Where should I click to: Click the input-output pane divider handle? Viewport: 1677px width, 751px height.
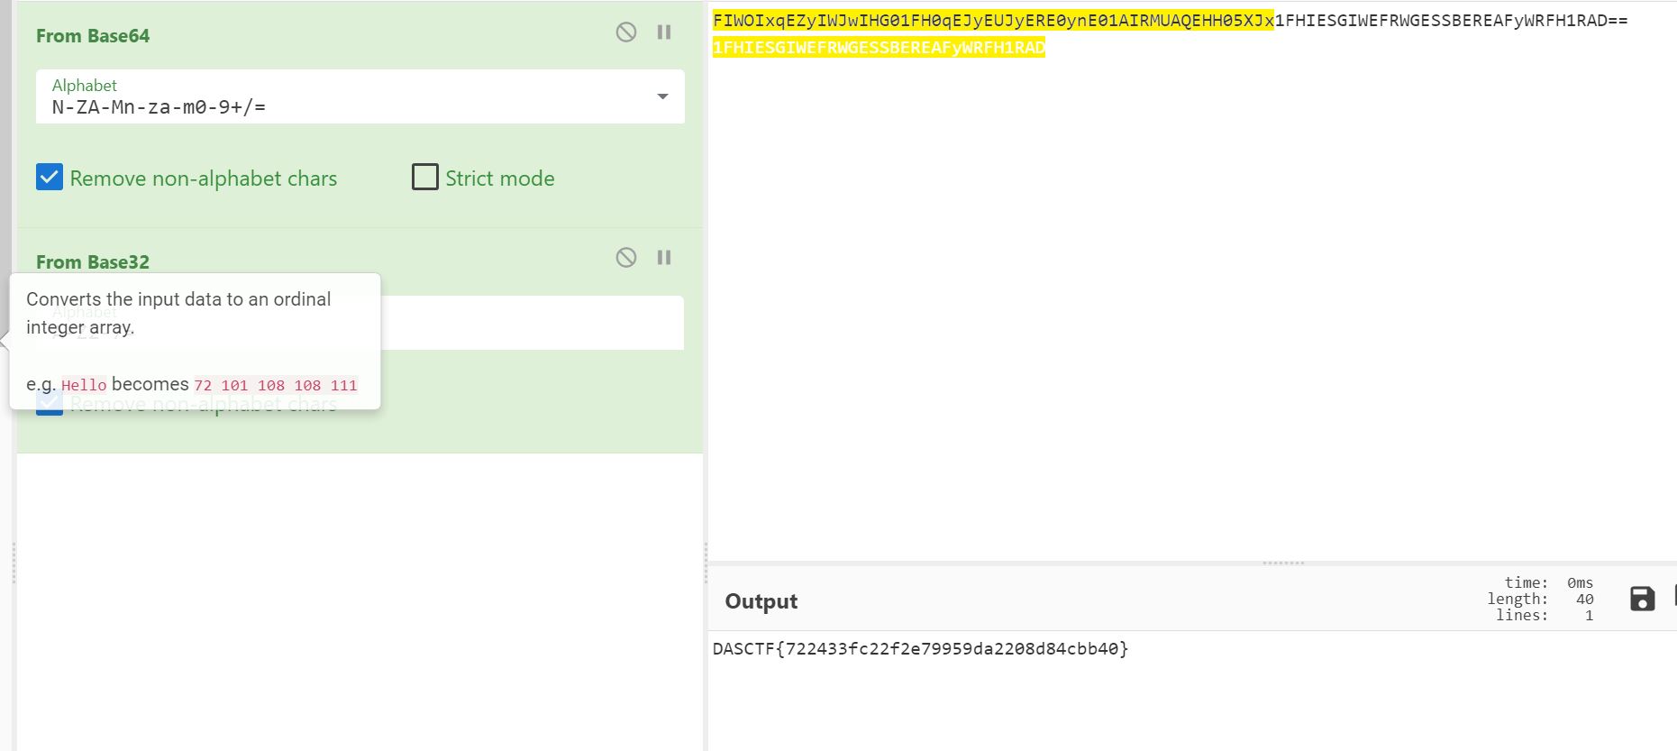point(1284,563)
